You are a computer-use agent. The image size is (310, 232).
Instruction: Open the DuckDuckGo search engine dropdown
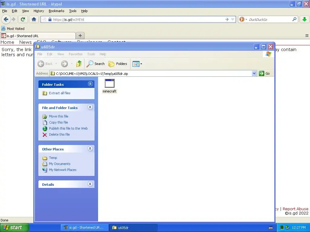coord(243,19)
